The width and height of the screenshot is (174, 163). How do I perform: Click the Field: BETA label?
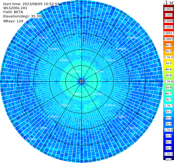pyautogui.click(x=13, y=12)
